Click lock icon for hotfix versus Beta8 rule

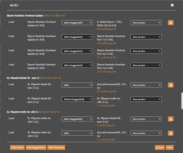pyautogui.click(x=171, y=119)
